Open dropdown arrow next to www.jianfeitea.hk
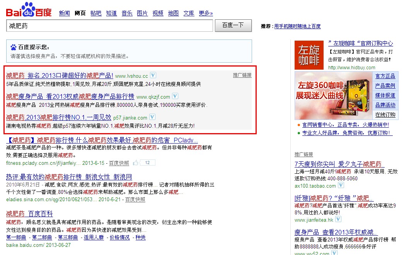This screenshot has width=404, height=255. pyautogui.click(x=338, y=219)
